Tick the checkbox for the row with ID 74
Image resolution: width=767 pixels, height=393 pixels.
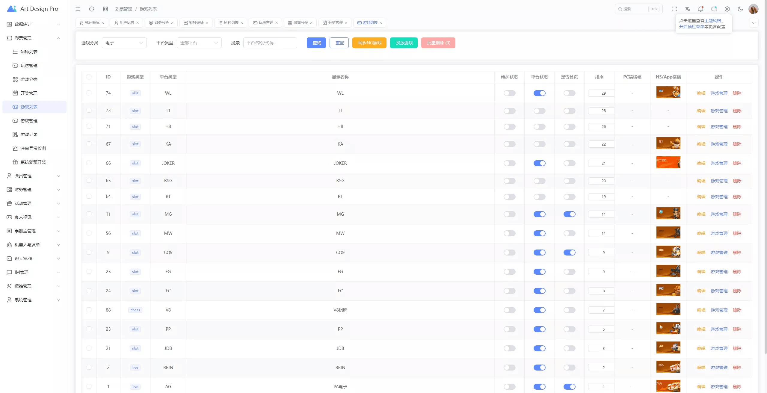point(89,93)
